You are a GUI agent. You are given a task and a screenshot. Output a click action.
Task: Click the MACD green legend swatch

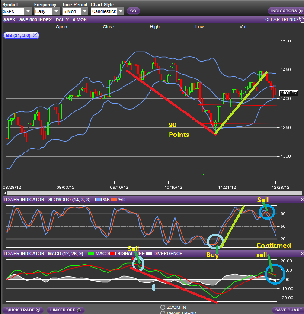click(90, 253)
